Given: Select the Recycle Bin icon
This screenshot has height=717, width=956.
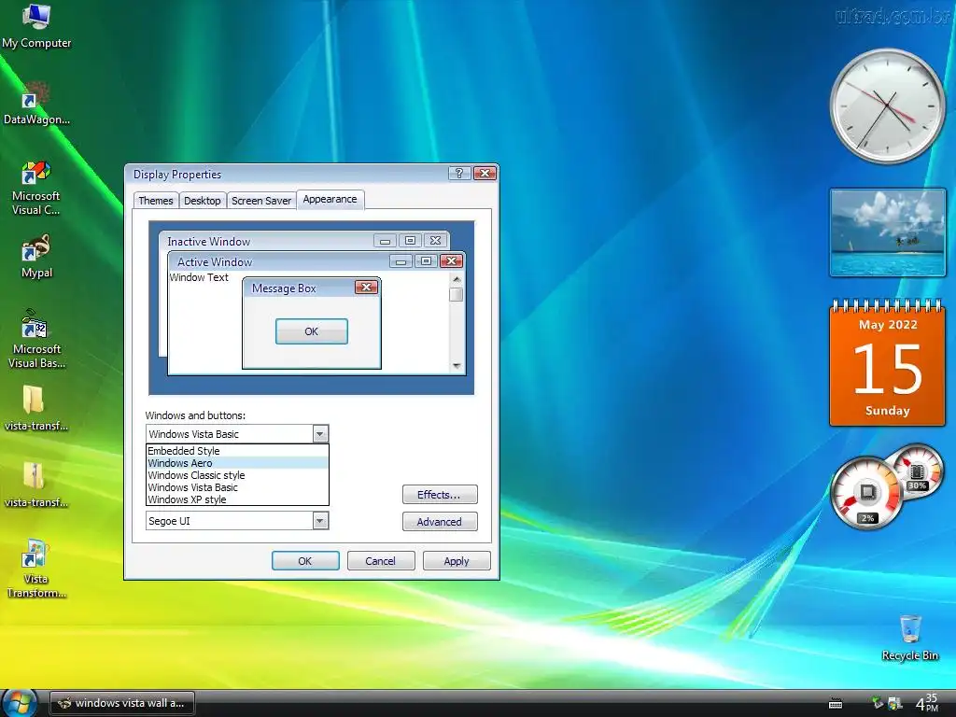Looking at the screenshot, I should (x=909, y=638).
